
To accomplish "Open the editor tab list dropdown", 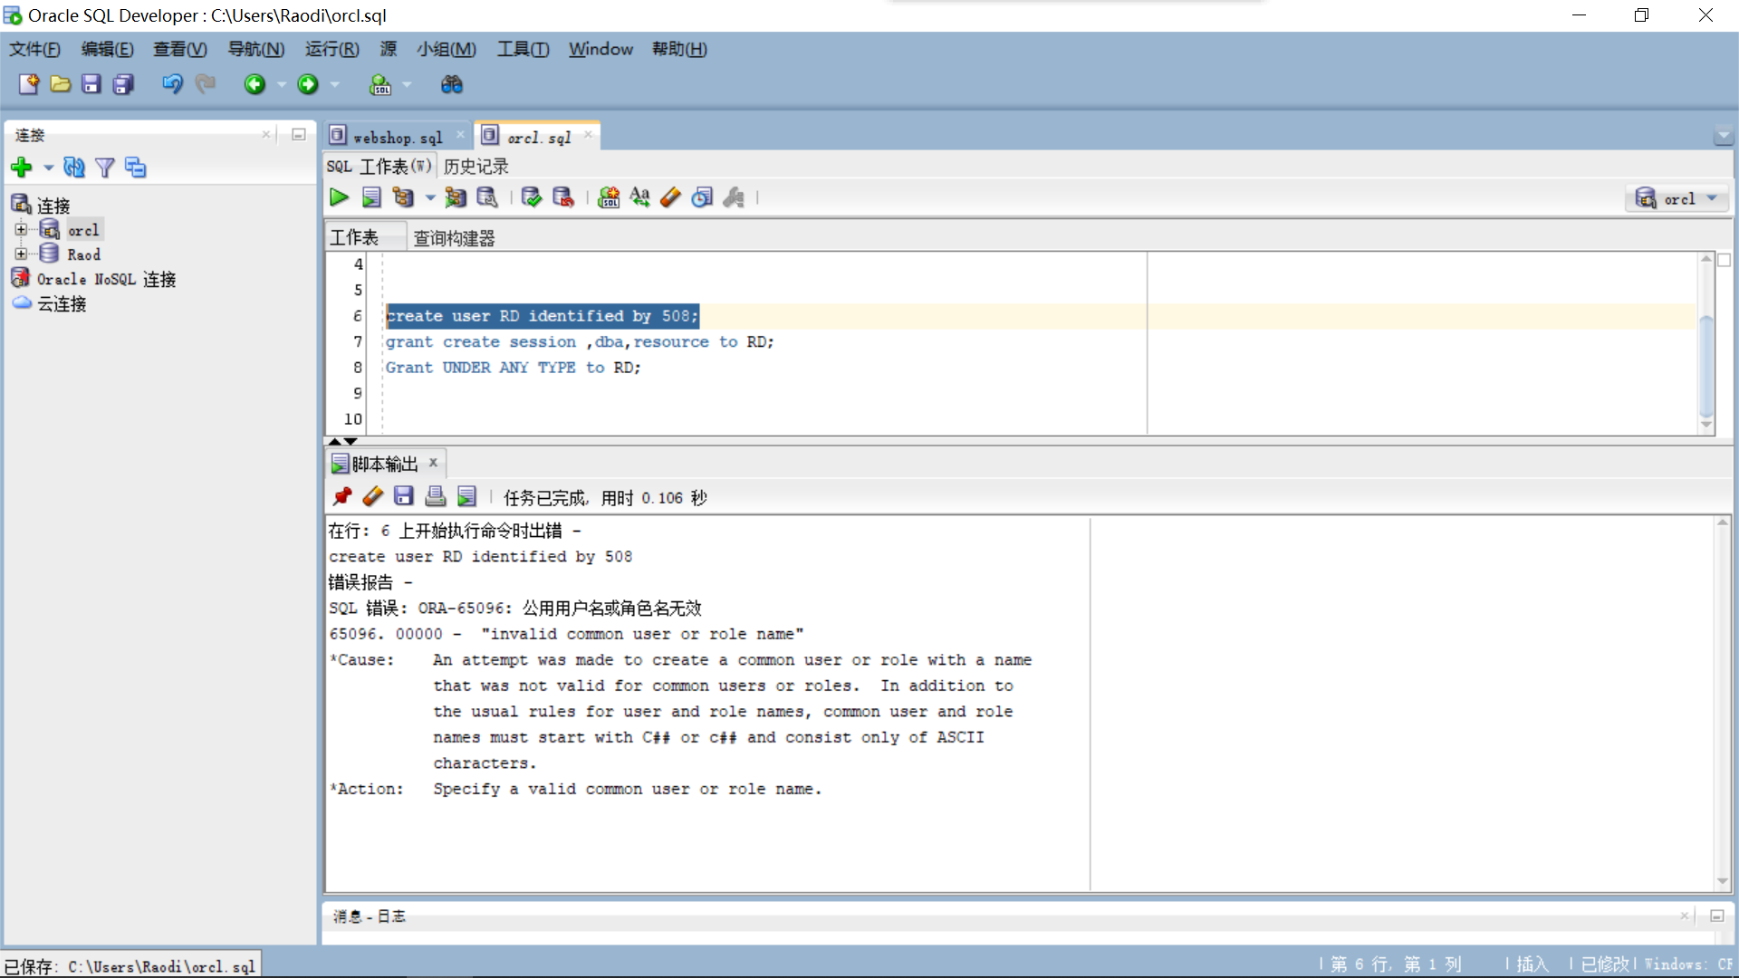I will coord(1723,137).
